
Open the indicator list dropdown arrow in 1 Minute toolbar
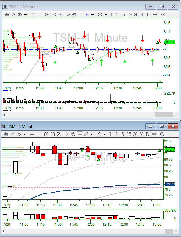(x=26, y=15)
